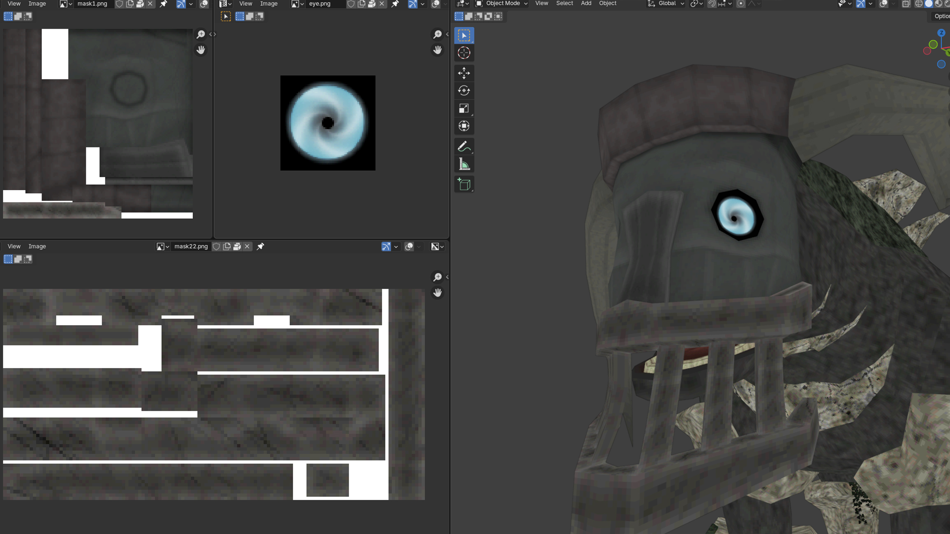The height and width of the screenshot is (534, 950).
Task: Click the Transform tool icon
Action: 464,126
